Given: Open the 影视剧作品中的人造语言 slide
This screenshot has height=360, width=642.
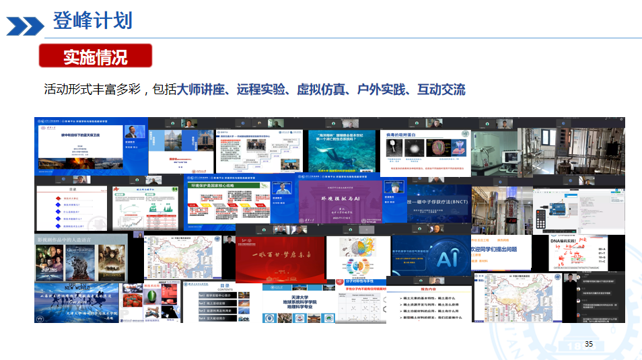Looking at the screenshot, I should [x=81, y=258].
